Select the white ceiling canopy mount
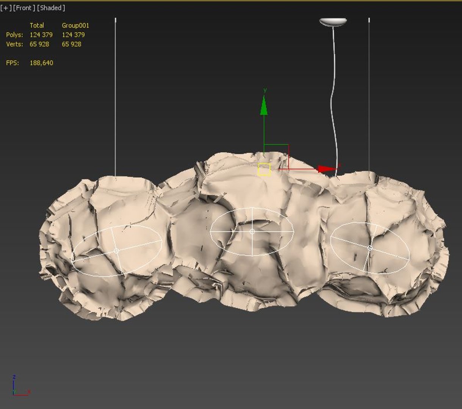 (333, 22)
